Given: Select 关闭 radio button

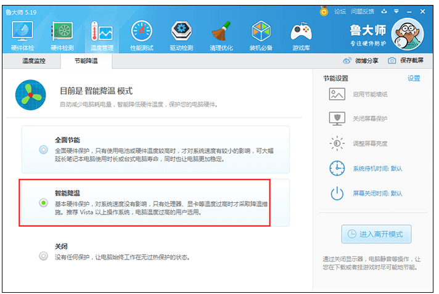Looking at the screenshot, I should click(43, 256).
